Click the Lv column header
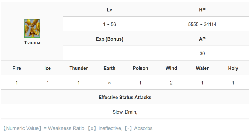The width and height of the screenshot is (251, 140). pyautogui.click(x=109, y=10)
